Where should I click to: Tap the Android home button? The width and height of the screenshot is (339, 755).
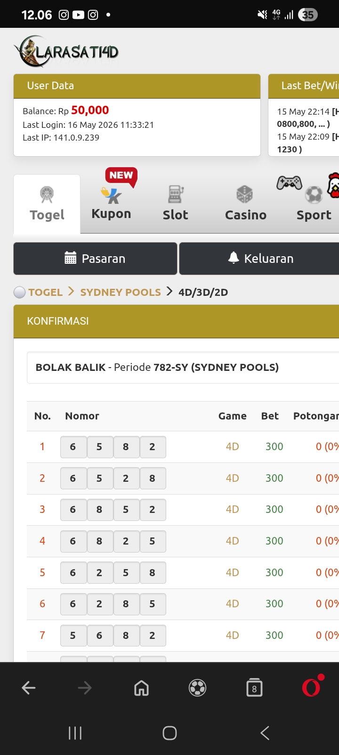click(x=169, y=733)
